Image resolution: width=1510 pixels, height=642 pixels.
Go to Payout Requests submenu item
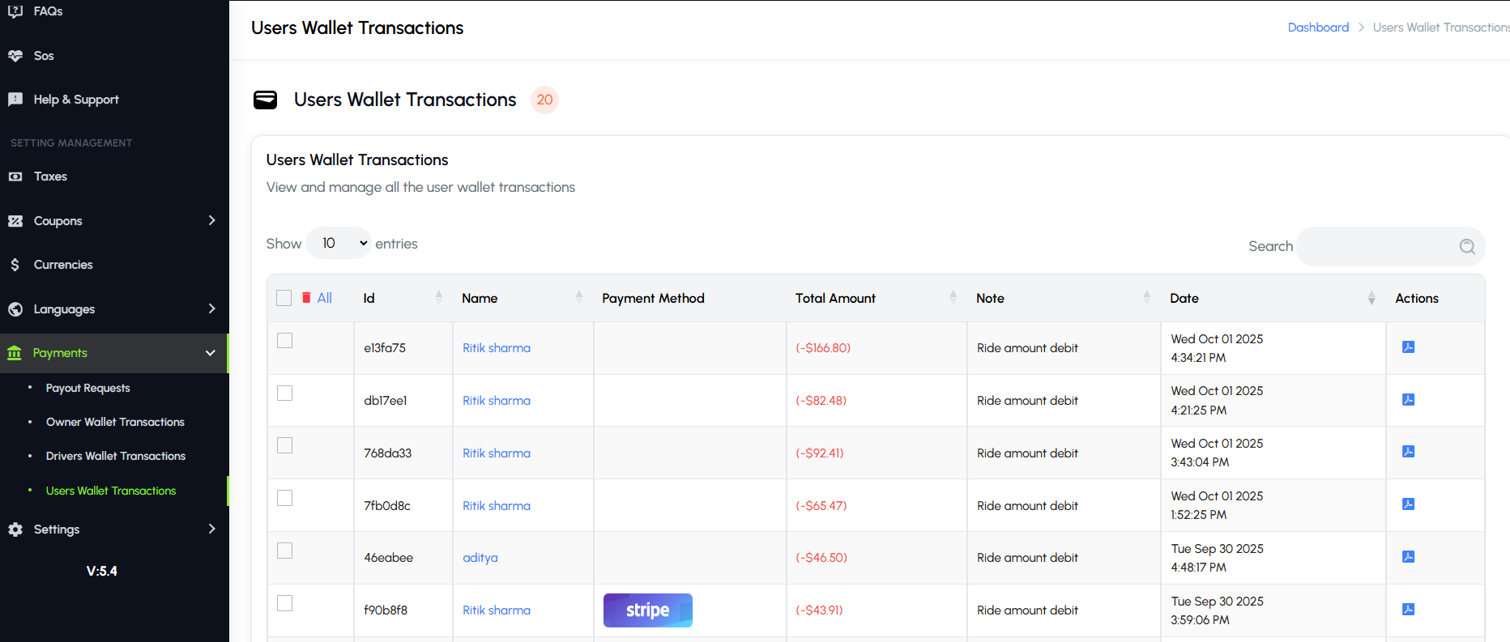pos(87,389)
